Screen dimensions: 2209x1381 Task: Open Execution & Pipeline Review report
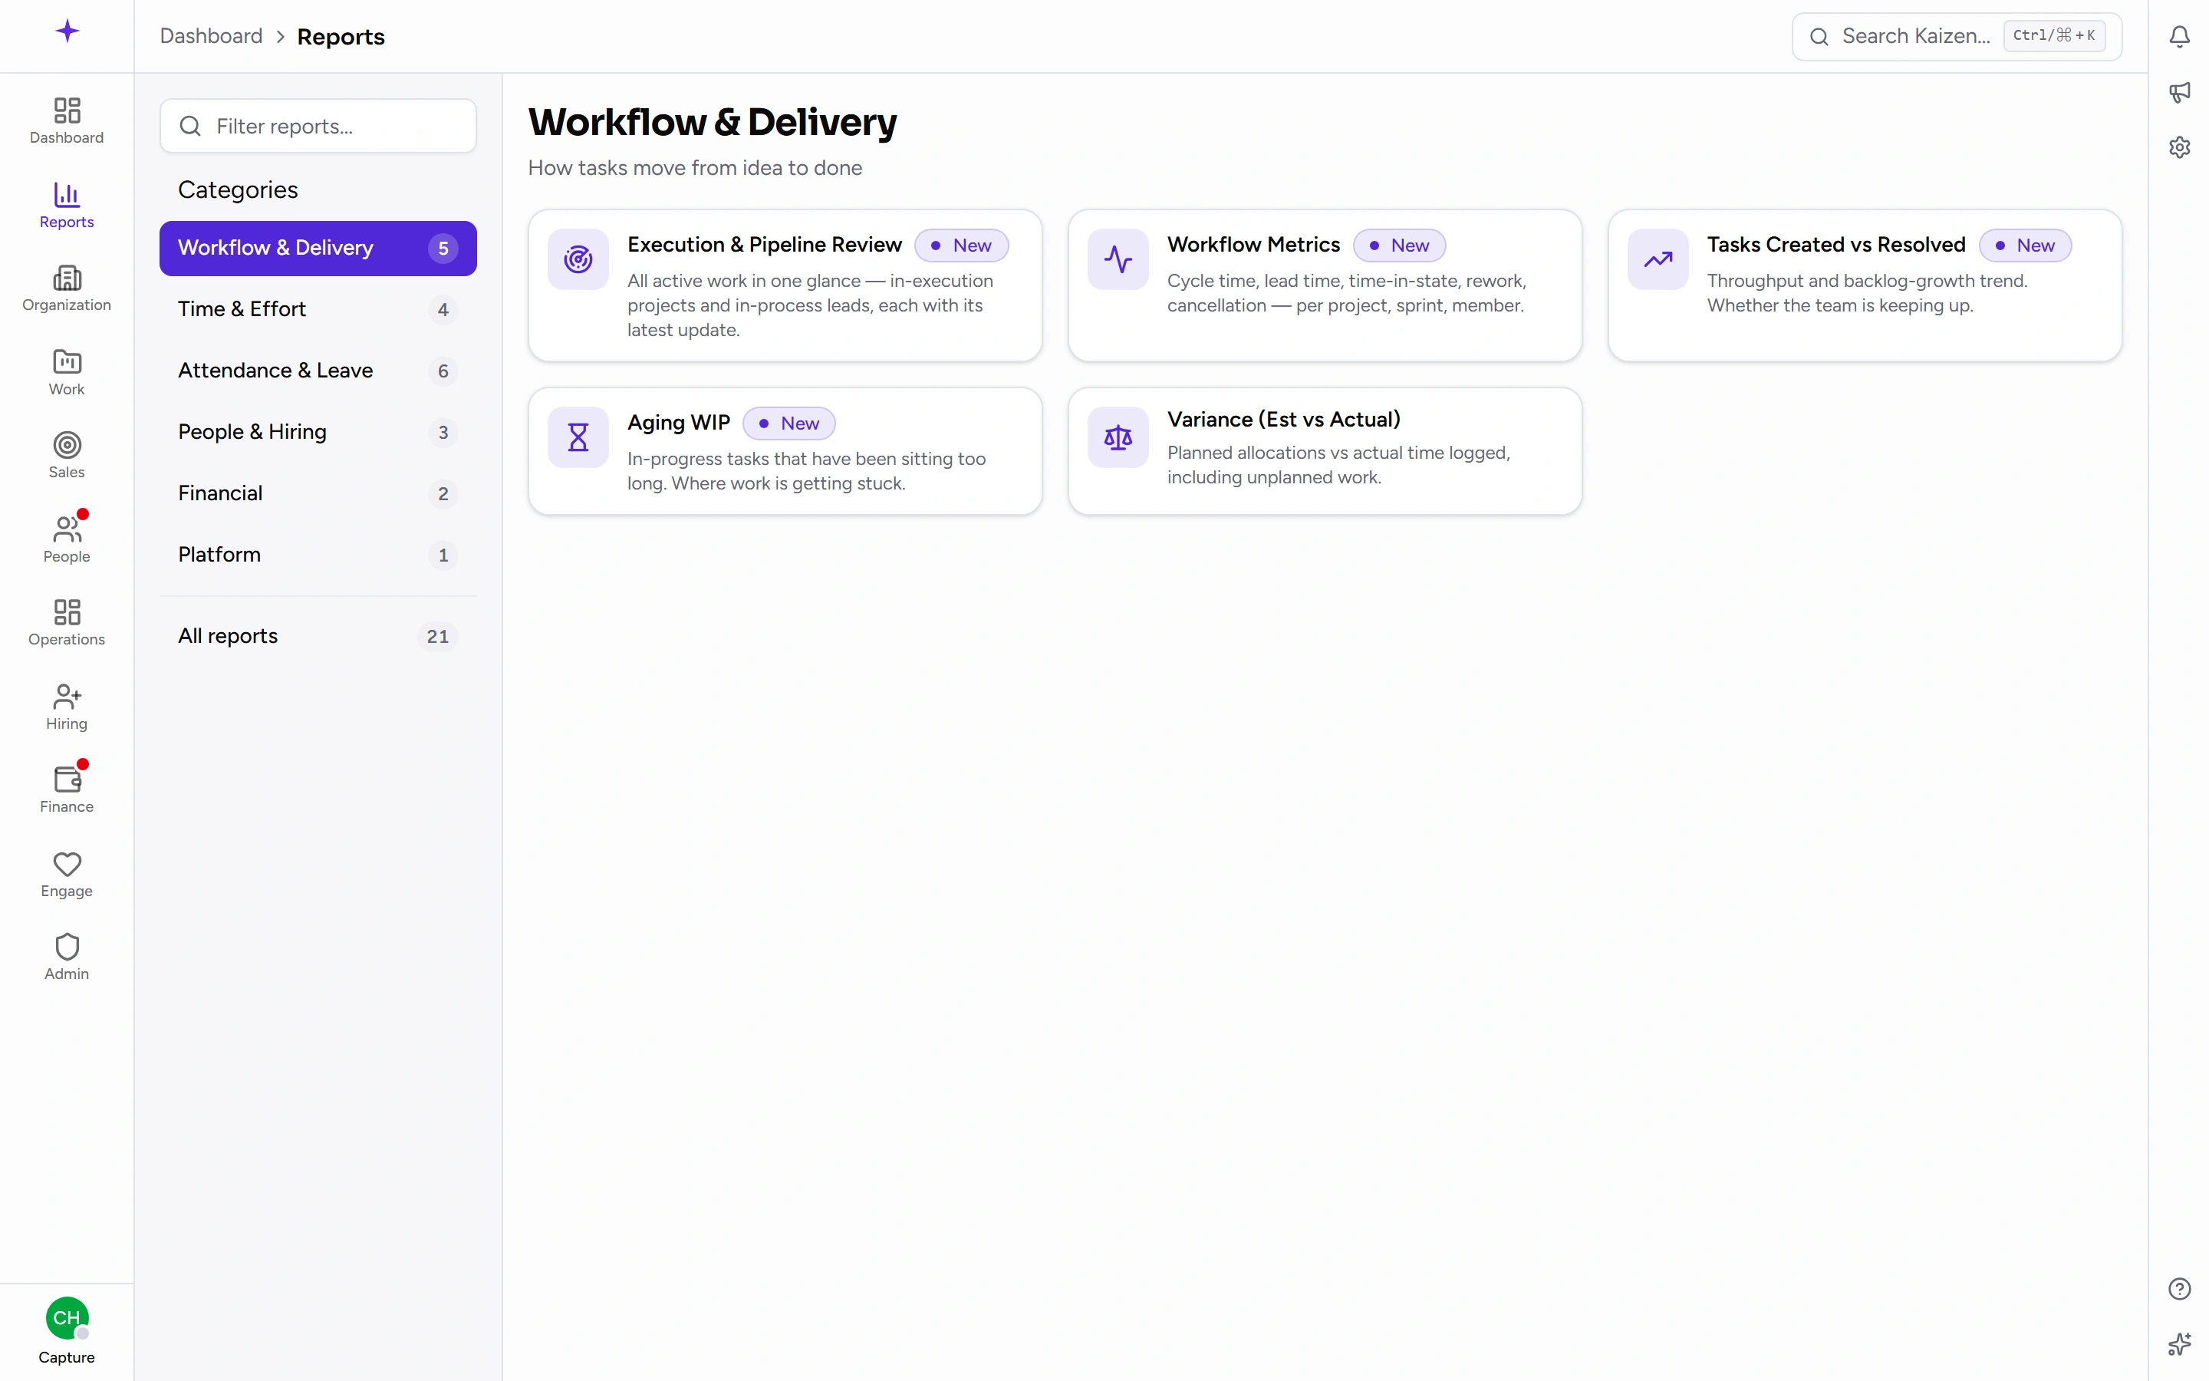click(x=785, y=285)
